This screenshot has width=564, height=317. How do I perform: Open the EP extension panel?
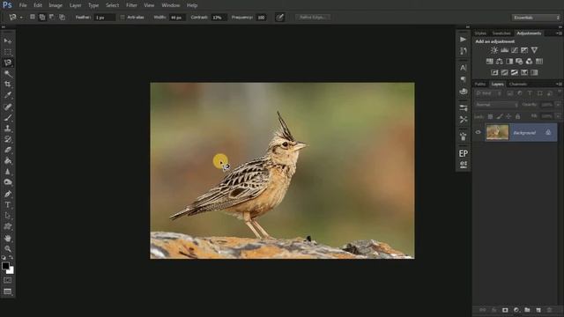[464, 153]
